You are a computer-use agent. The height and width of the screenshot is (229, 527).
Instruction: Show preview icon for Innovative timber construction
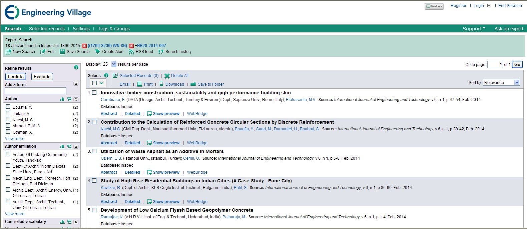(x=149, y=114)
